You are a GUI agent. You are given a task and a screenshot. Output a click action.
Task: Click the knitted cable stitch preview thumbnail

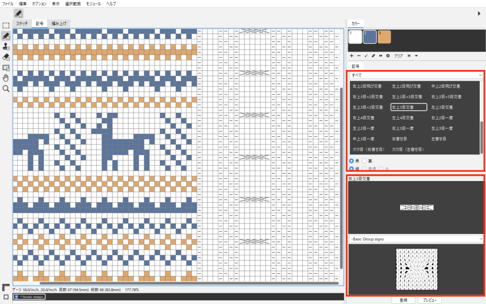417,269
